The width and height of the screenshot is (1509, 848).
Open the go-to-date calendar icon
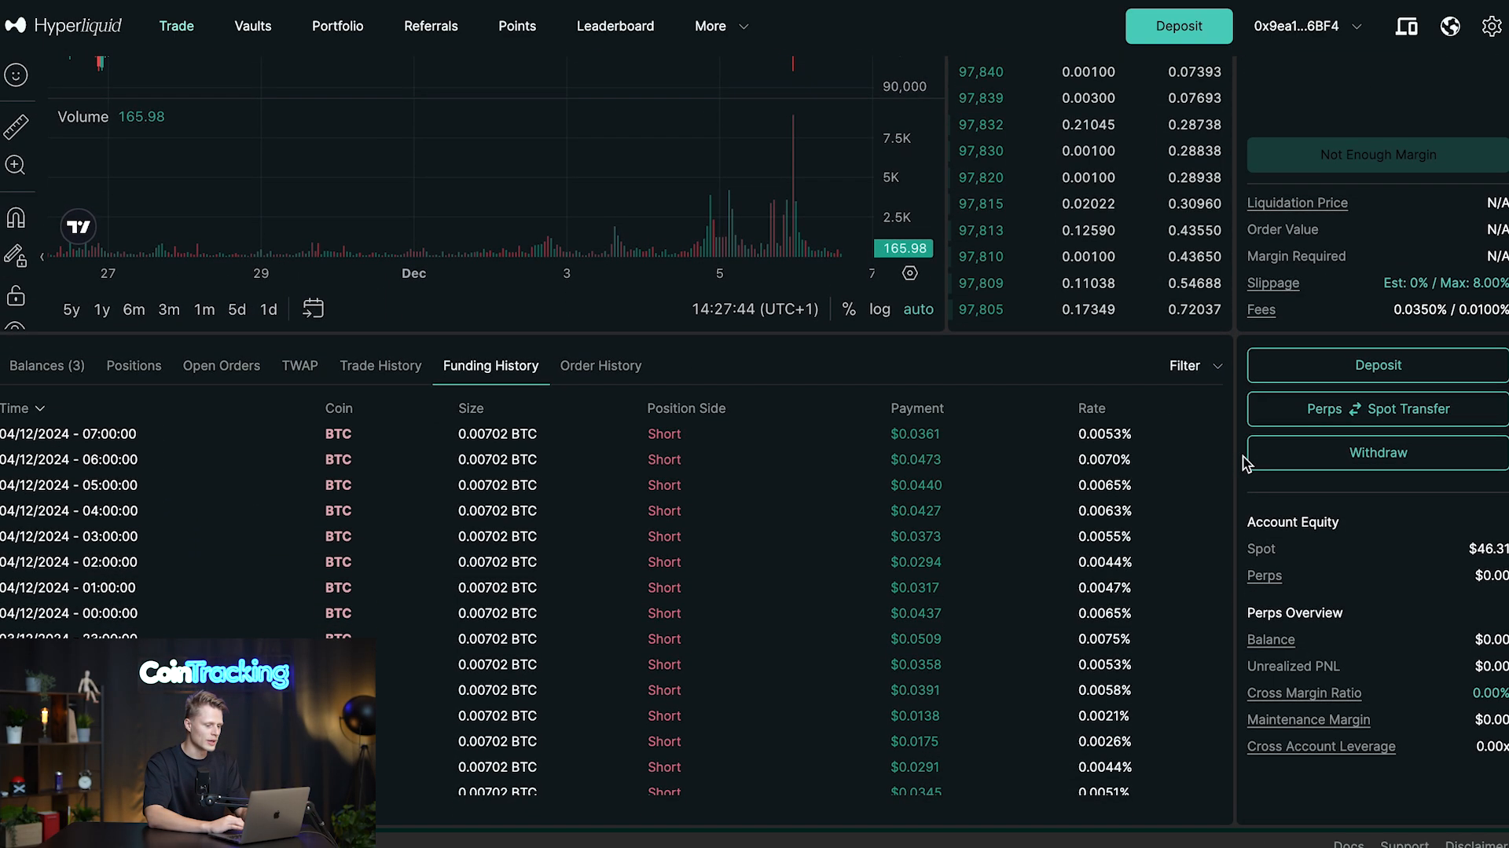coord(313,309)
